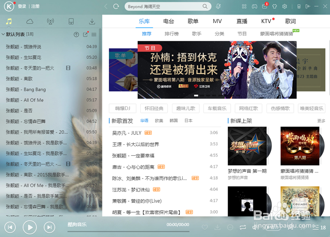The height and width of the screenshot is (237, 330).
Task: Select the 节目 sub-tab
Action: [242, 34]
